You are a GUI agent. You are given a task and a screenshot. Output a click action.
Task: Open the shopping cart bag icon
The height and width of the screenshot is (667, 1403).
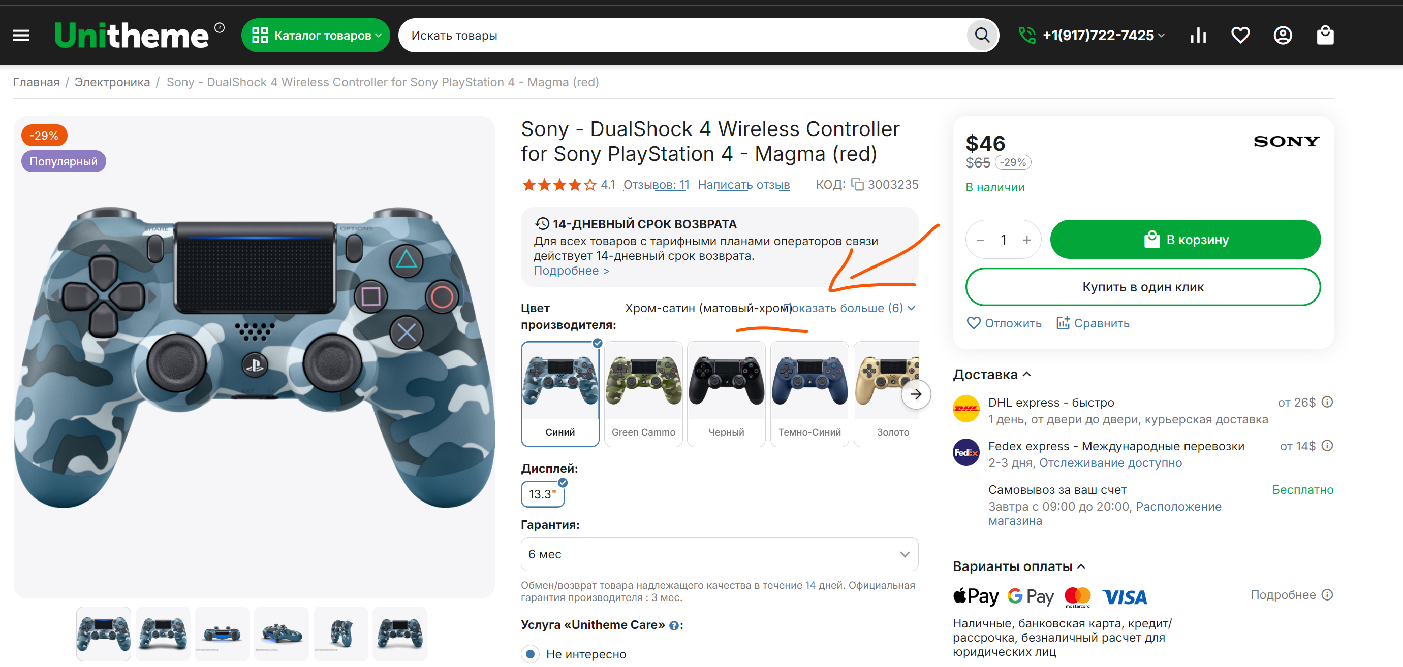[x=1325, y=36]
